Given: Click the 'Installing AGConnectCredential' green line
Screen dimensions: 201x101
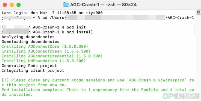Looking at the screenshot, I should click(52, 56).
